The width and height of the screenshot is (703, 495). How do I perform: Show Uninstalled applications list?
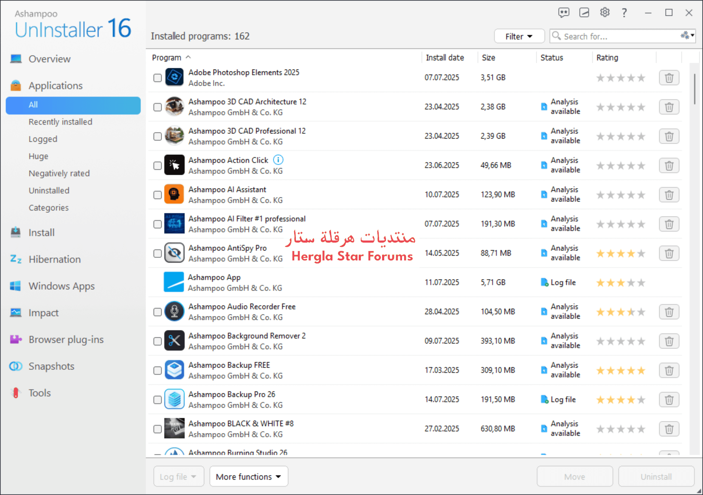tap(49, 190)
